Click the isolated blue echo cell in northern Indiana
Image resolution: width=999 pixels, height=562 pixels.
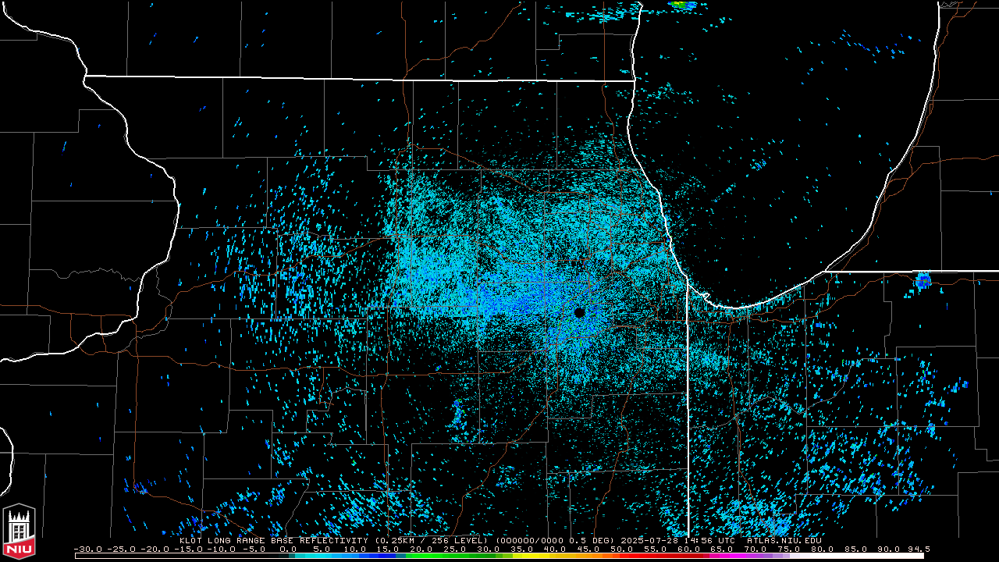923,280
